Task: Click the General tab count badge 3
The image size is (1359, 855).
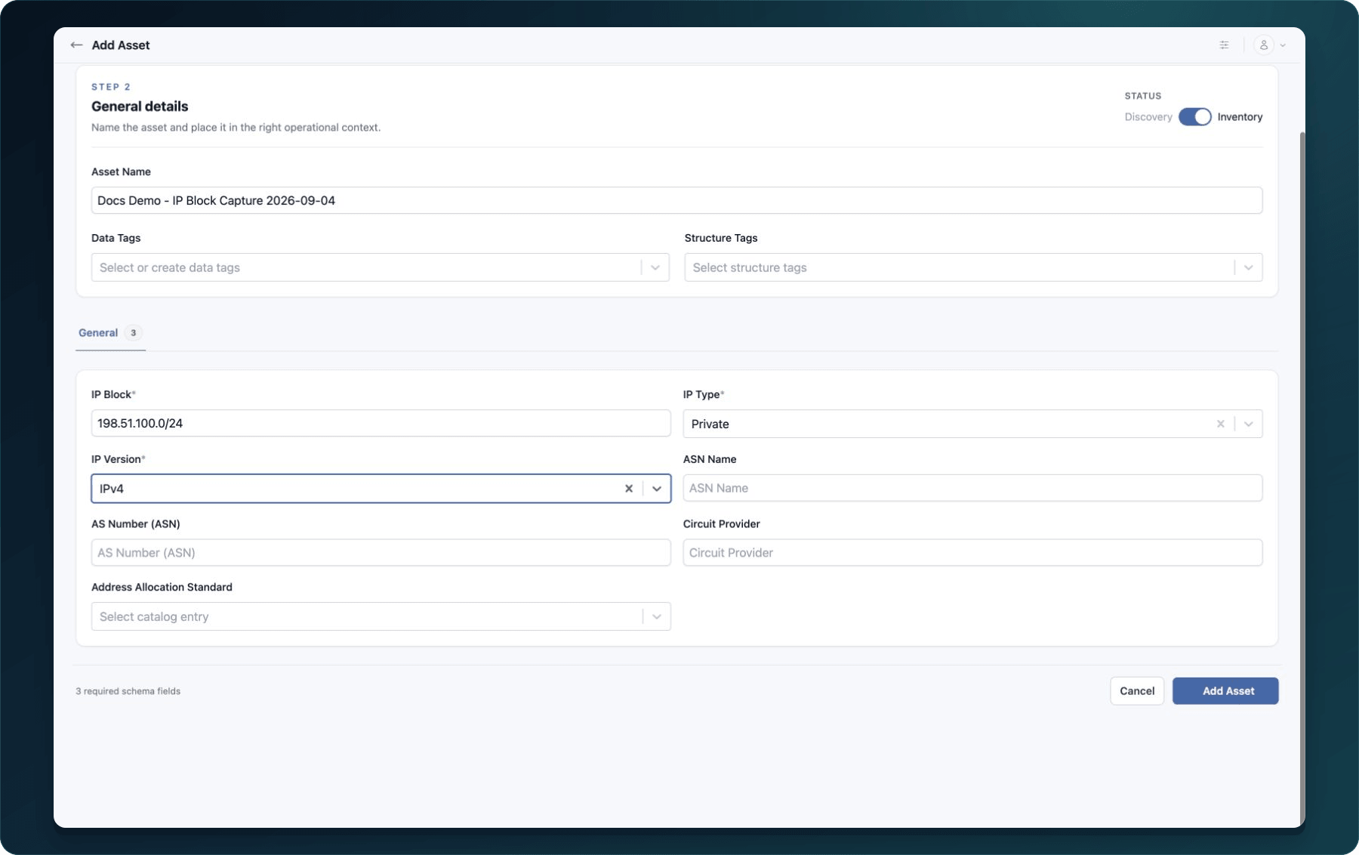Action: tap(134, 333)
